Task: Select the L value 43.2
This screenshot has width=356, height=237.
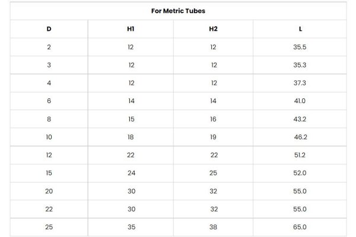Action: pyautogui.click(x=300, y=119)
